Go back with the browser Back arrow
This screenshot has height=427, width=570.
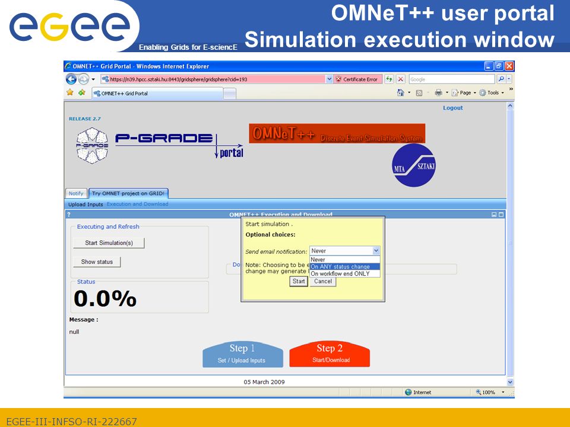[x=71, y=79]
